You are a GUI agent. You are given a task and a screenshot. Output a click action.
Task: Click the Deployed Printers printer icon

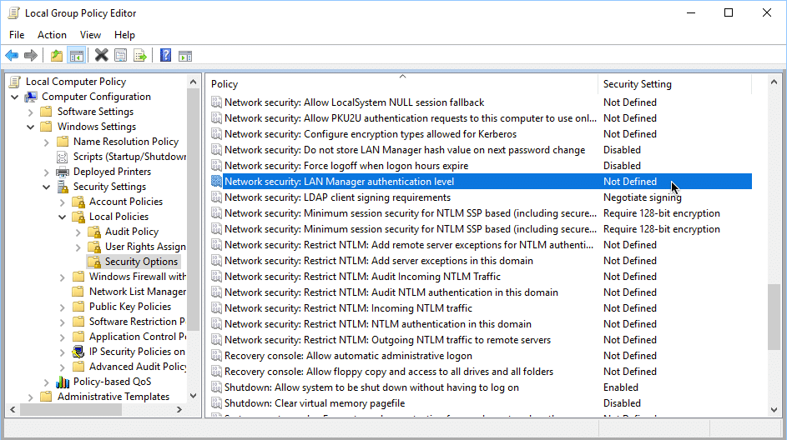pos(63,172)
